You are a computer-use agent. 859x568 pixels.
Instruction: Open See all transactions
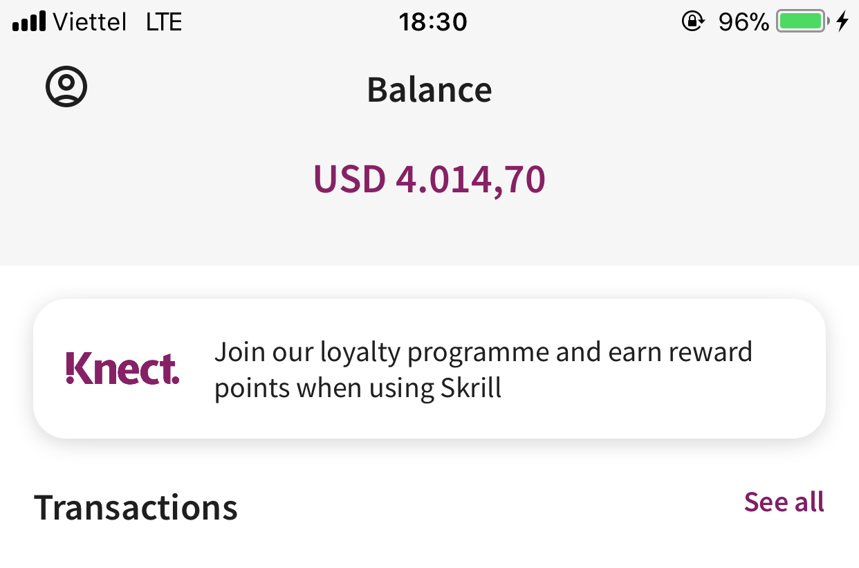tap(784, 502)
